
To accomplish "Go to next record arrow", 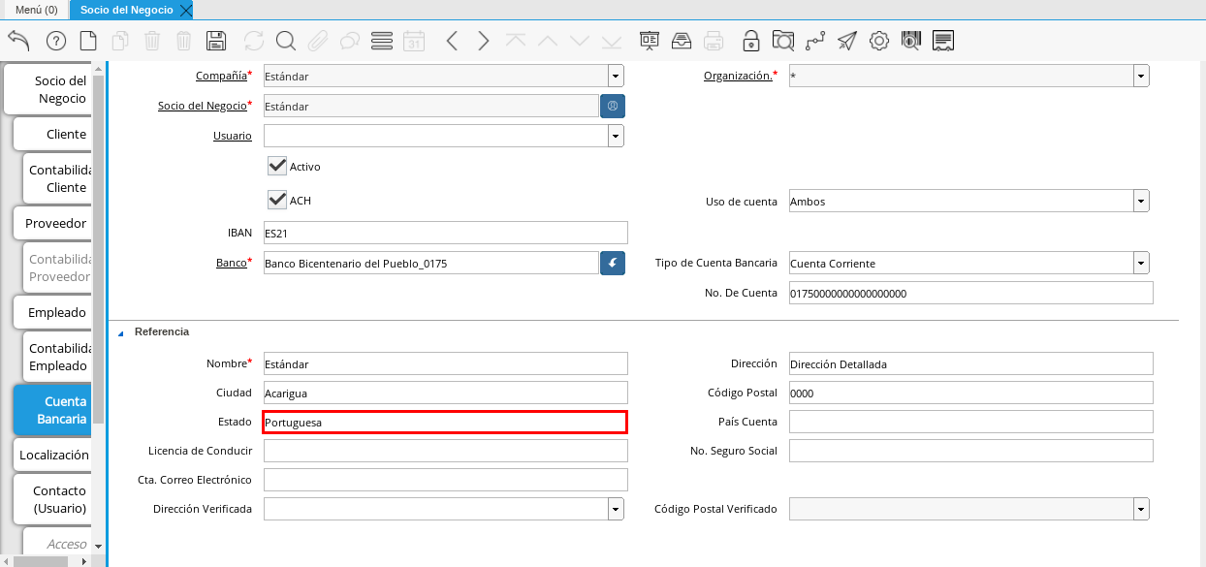I will 483,41.
